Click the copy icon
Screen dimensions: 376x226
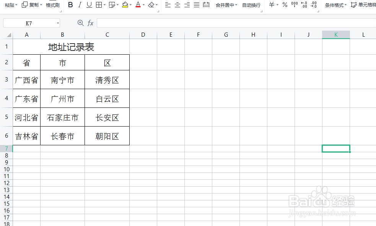(24, 5)
